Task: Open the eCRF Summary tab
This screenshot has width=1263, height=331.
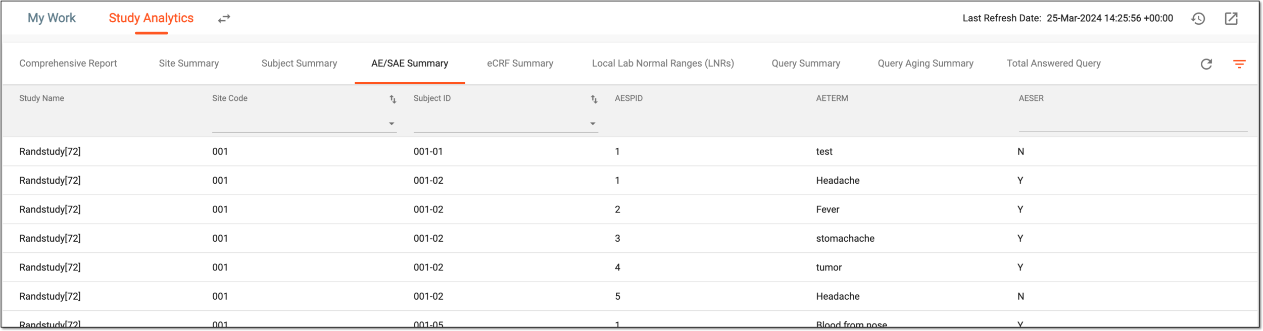Action: 520,64
